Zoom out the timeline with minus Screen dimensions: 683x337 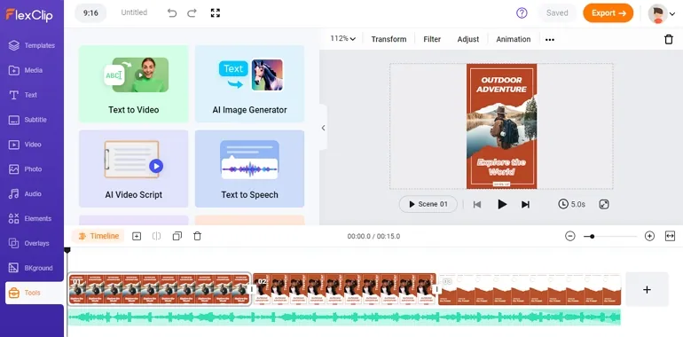click(x=569, y=236)
